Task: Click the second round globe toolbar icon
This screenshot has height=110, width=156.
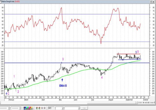Action: tap(40, 108)
